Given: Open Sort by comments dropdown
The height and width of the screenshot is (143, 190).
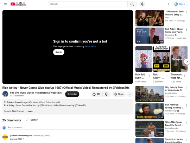Looking at the screenshot, I should pyautogui.click(x=32, y=120).
